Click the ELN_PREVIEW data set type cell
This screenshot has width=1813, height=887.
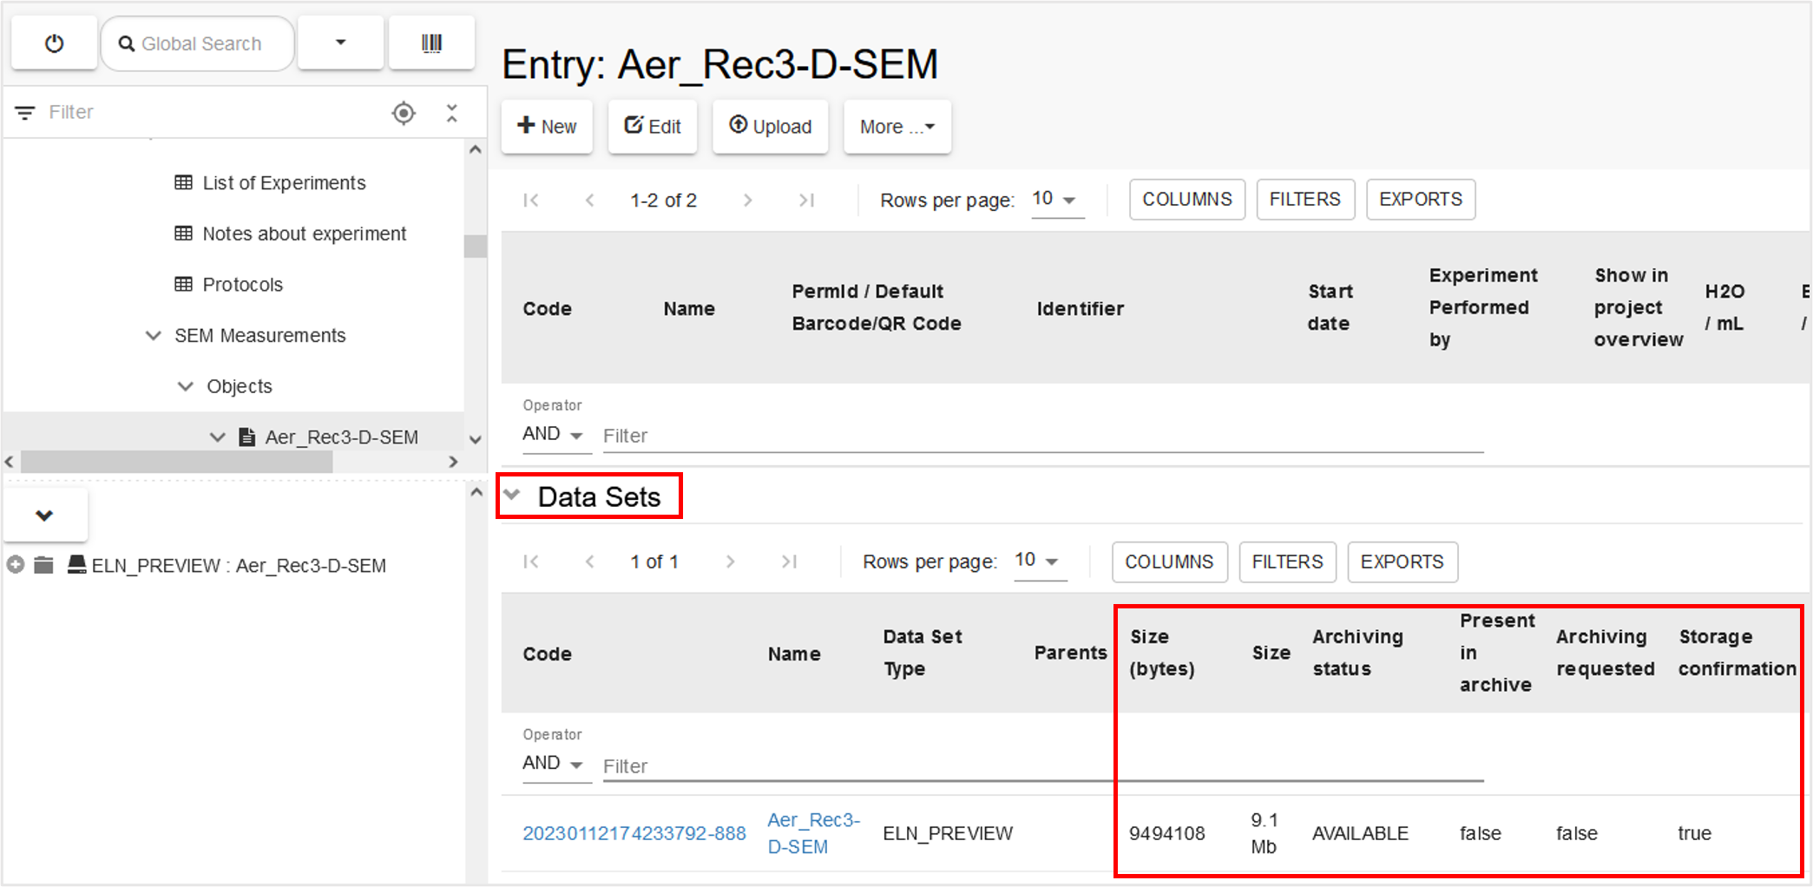948,833
